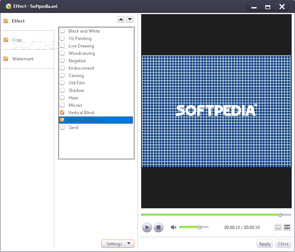The image size is (295, 252).
Task: Maximize the Effect window
Action: coord(268,7)
